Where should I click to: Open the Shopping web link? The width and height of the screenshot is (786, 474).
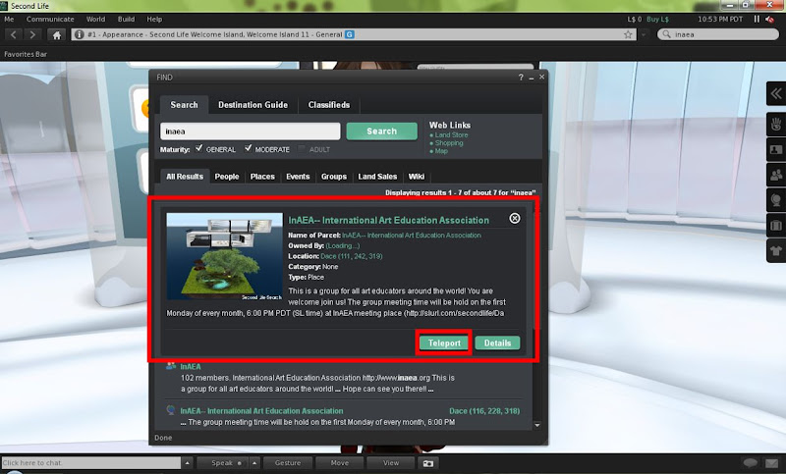[449, 143]
